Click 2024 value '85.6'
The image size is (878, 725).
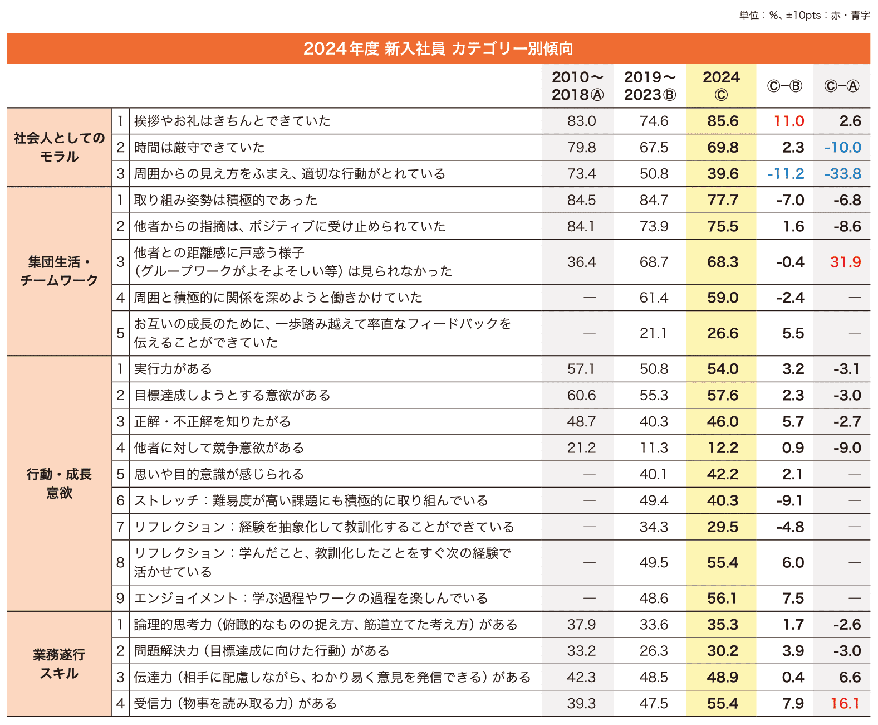[723, 121]
